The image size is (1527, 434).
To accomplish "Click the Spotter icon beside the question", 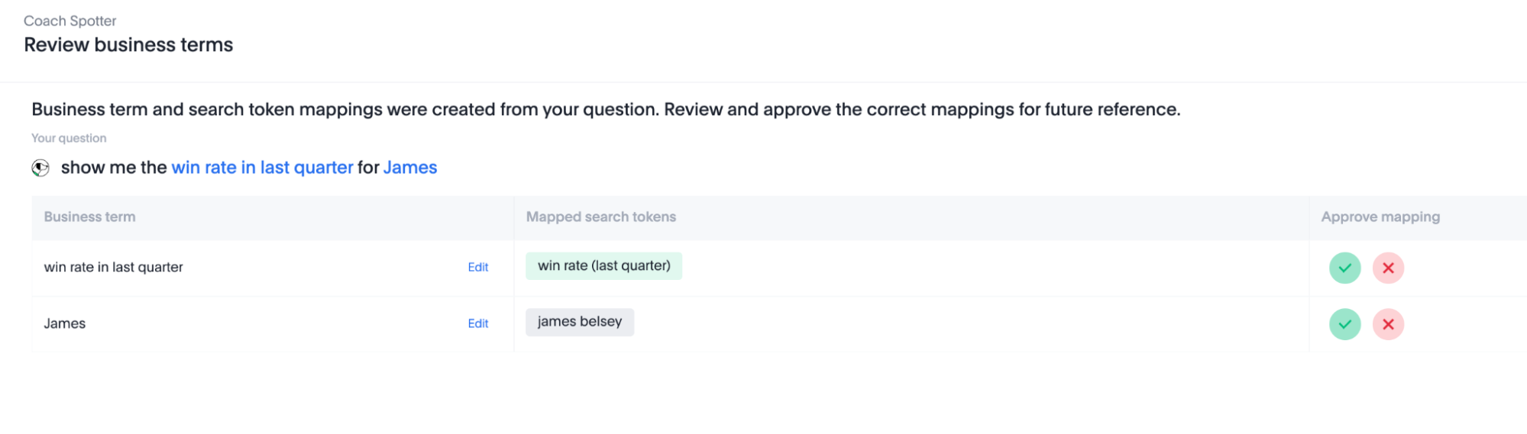I will pyautogui.click(x=40, y=168).
